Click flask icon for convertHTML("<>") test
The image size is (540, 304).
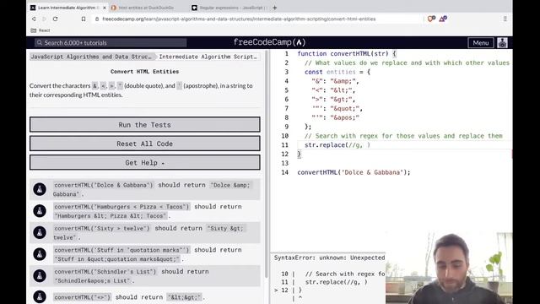(x=40, y=296)
